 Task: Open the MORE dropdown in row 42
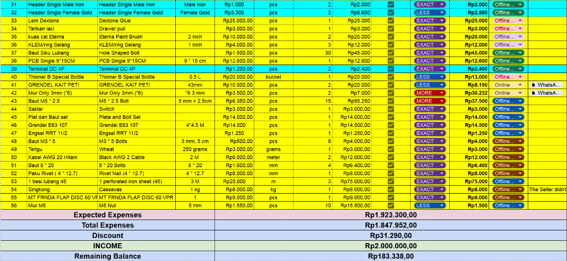(x=430, y=93)
